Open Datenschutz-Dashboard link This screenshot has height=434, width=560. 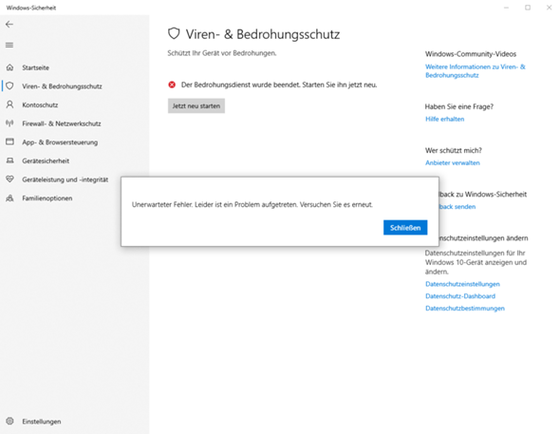(460, 296)
